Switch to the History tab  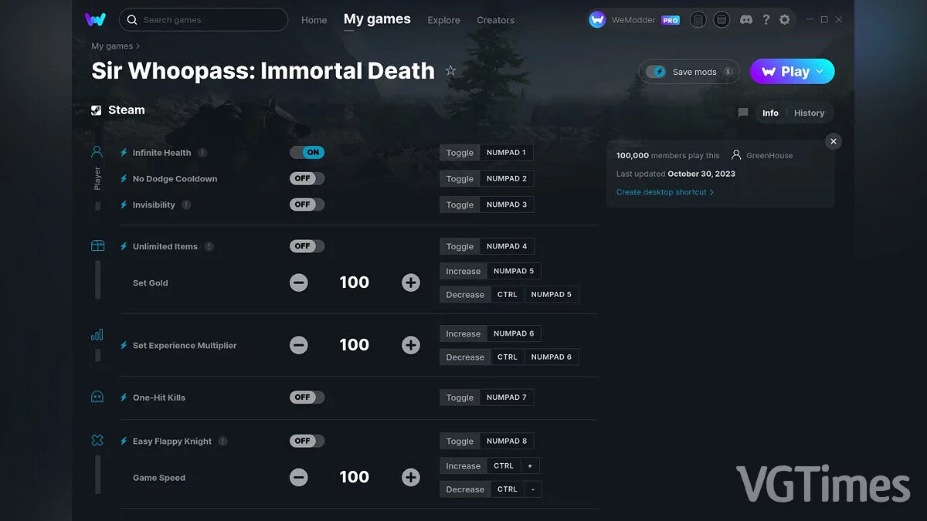809,113
